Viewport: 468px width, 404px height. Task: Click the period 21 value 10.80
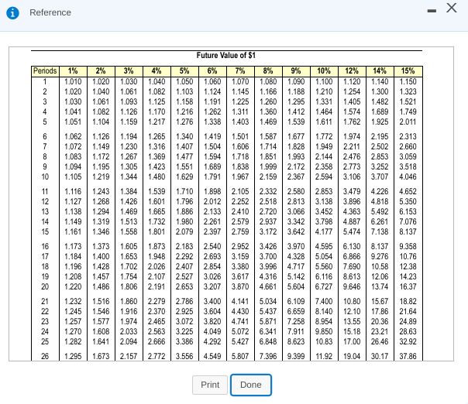click(352, 301)
